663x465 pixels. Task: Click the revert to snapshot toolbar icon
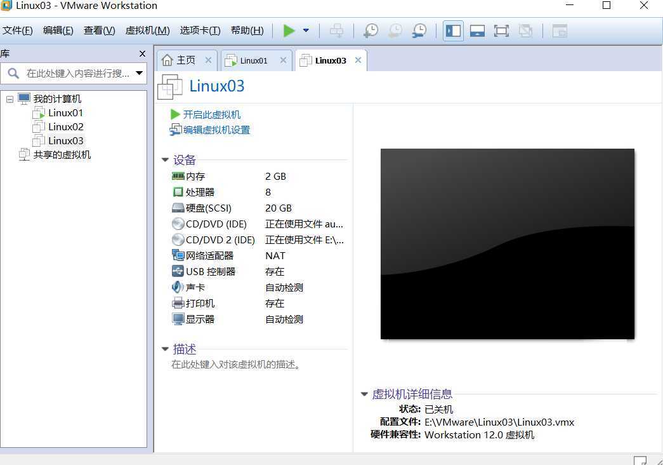(x=395, y=30)
